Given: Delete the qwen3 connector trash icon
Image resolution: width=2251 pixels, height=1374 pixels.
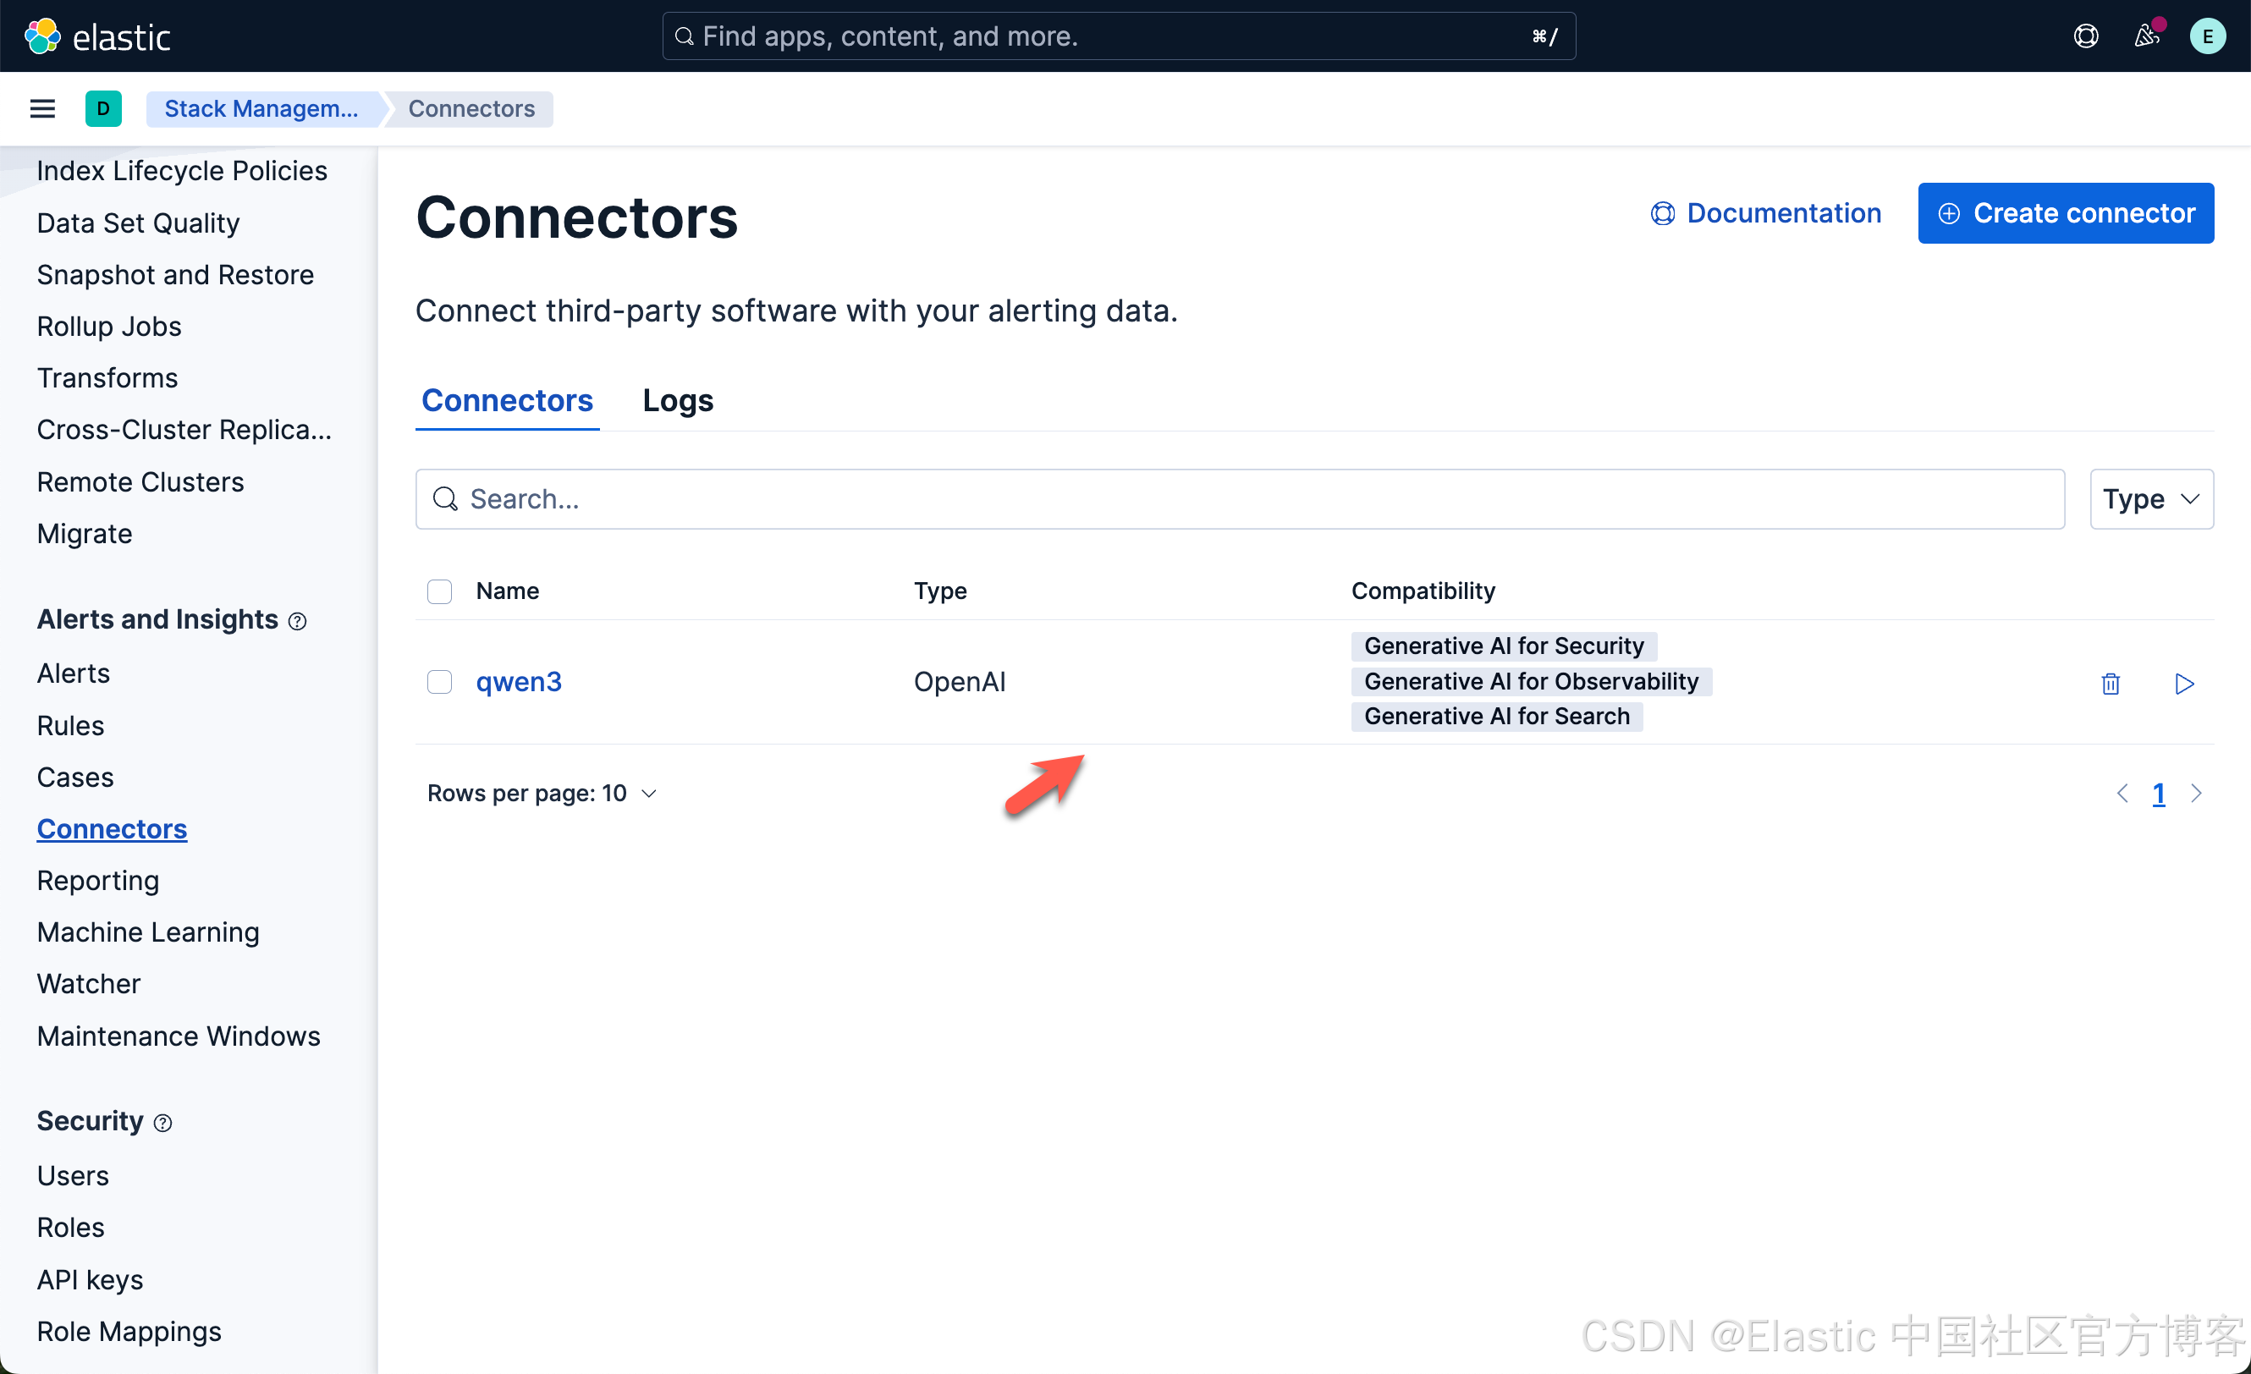Looking at the screenshot, I should [x=2111, y=684].
